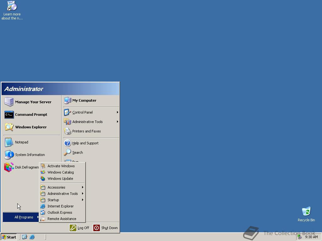Click the Start button

tap(9, 237)
